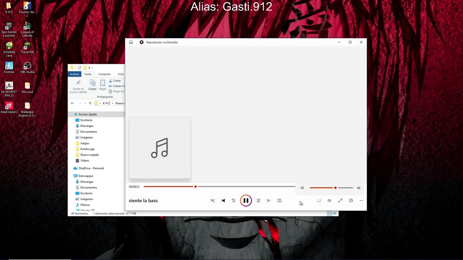
Task: Toggle shuffle mode in the media player
Action: 212,200
